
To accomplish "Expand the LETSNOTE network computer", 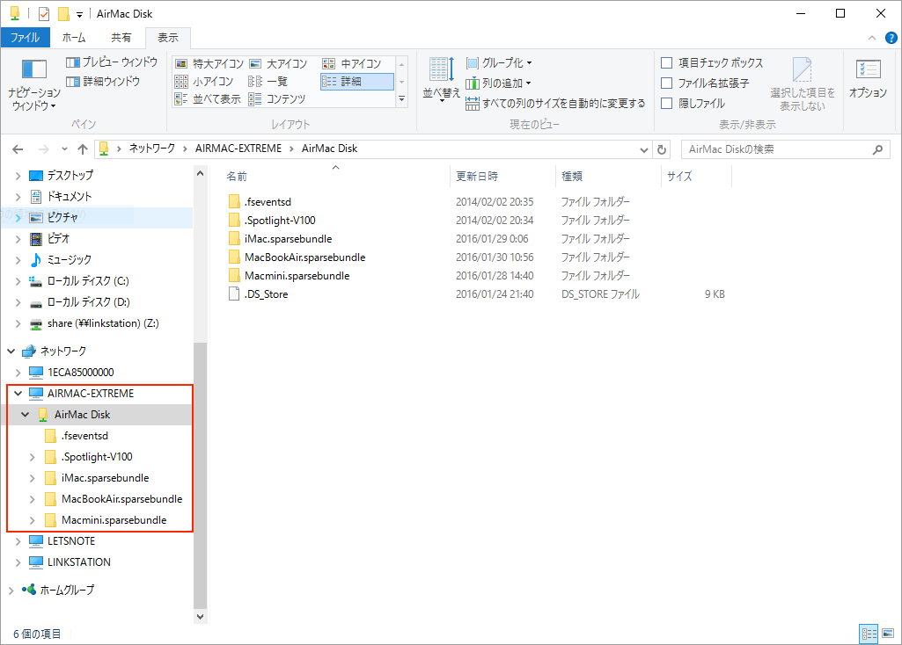I will pyautogui.click(x=18, y=541).
